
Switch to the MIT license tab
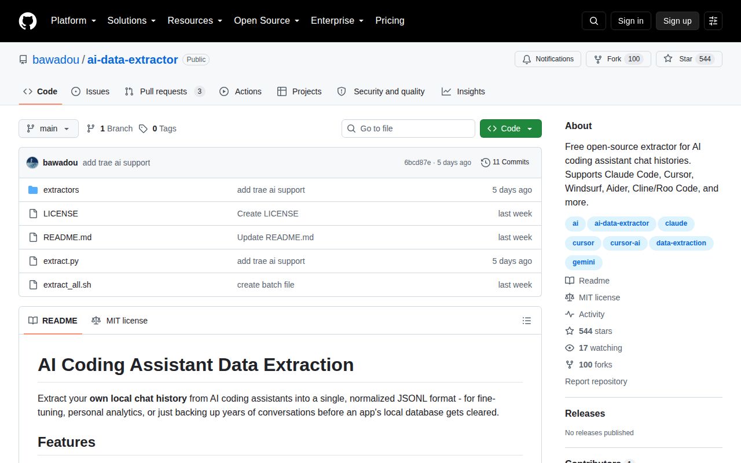pos(119,321)
